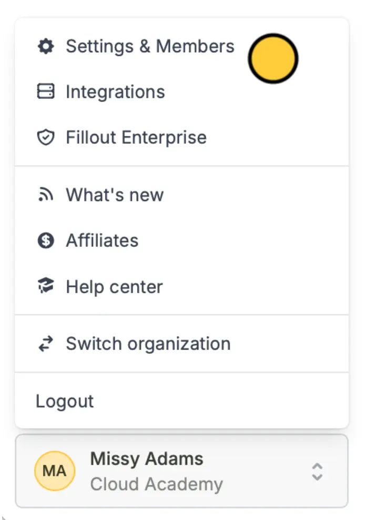The height and width of the screenshot is (520, 366).
Task: Toggle the up-down chevron on account switcher
Action: click(x=317, y=472)
